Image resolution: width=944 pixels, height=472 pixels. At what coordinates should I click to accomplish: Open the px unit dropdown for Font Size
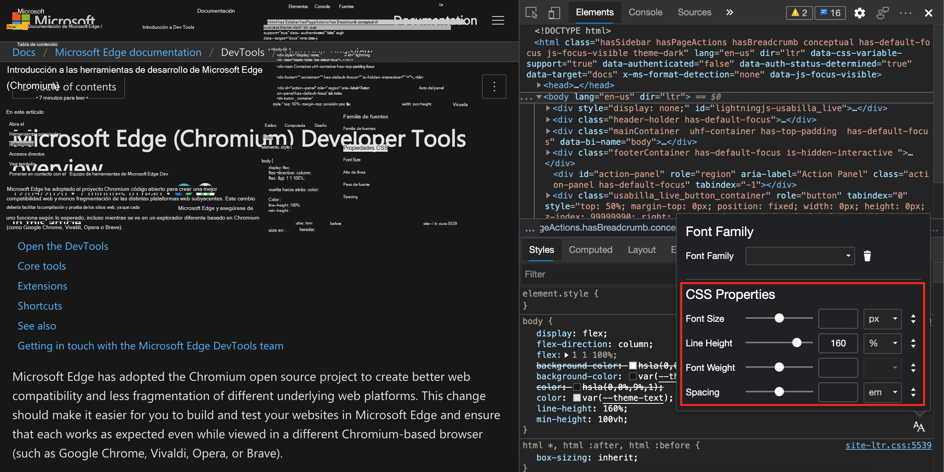click(x=882, y=319)
